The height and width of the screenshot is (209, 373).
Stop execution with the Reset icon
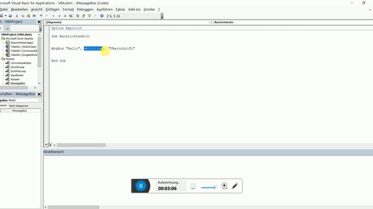65,16
